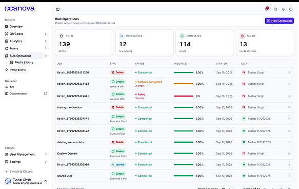Open the notifications bell
Image resolution: width=299 pixels, height=189 pixels.
coord(267,9)
